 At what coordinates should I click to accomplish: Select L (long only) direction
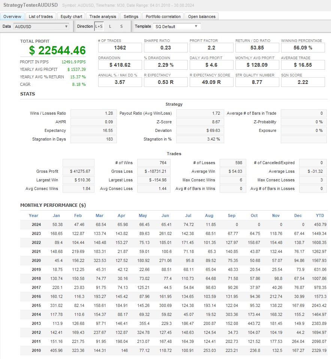(x=110, y=26)
